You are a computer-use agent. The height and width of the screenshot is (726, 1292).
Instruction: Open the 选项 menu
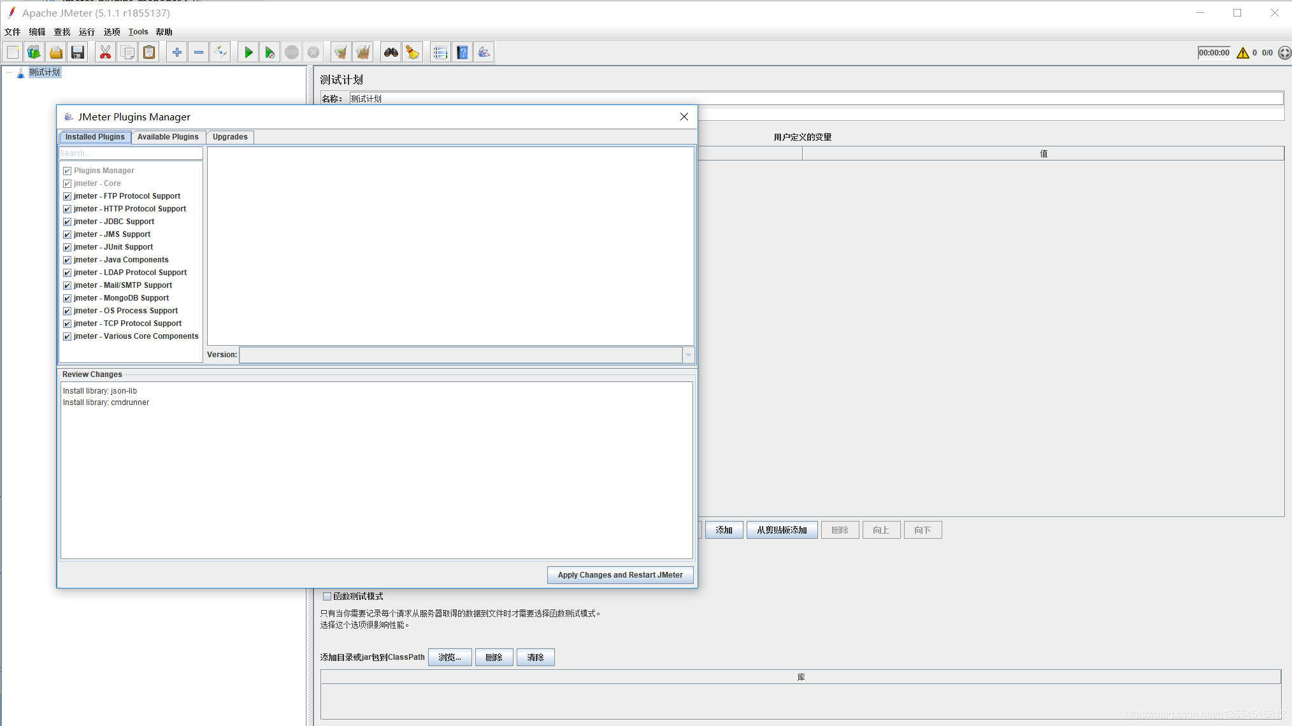click(111, 32)
